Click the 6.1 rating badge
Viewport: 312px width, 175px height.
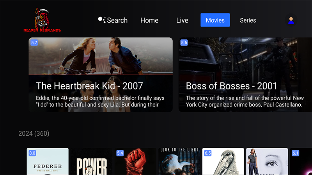pos(296,153)
